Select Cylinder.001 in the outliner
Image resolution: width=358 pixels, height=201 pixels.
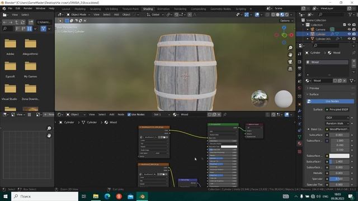point(323,39)
